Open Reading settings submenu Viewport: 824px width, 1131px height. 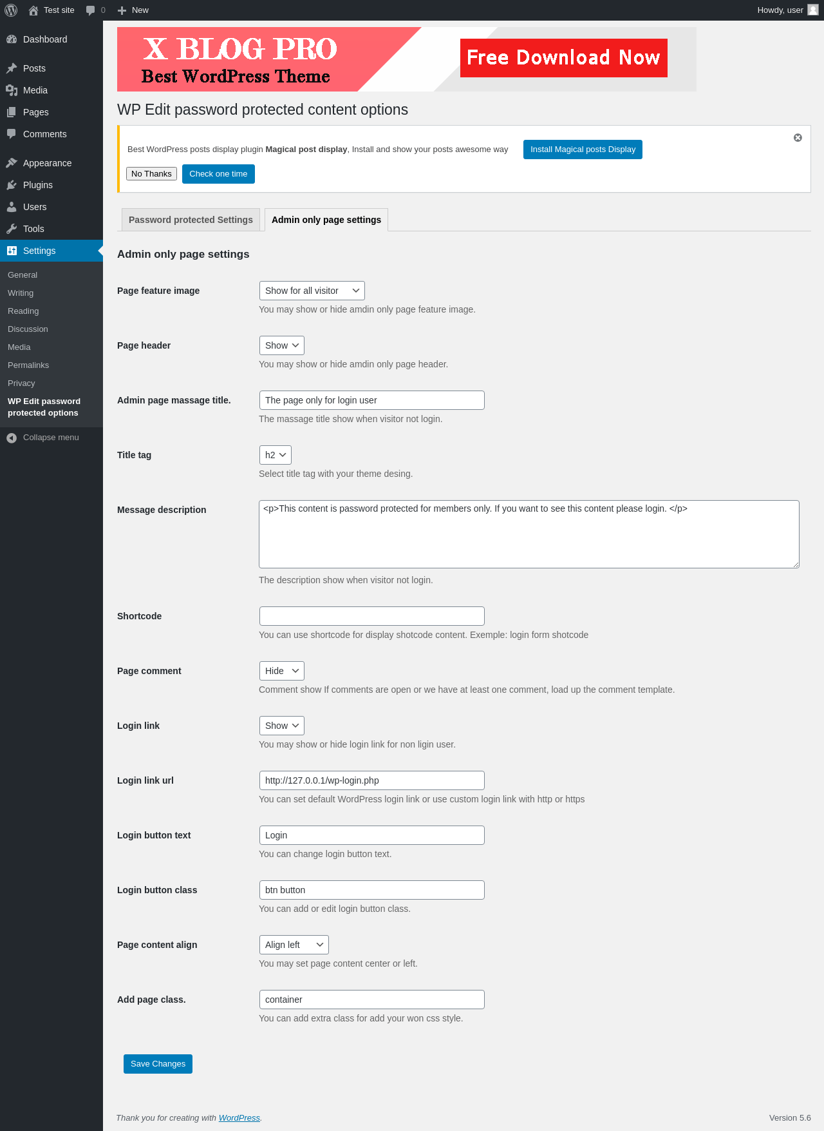[x=23, y=311]
